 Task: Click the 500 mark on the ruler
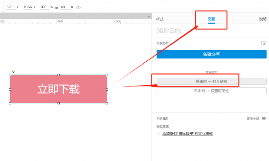click(118, 21)
